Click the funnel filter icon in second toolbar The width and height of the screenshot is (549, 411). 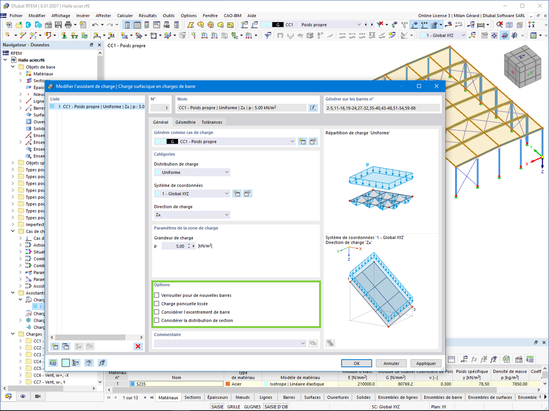268,35
